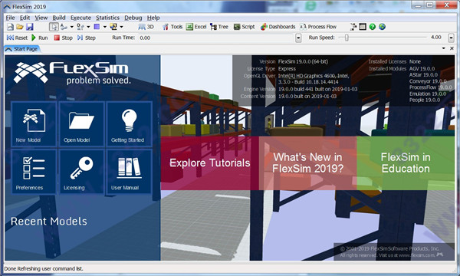Open the Tree view
This screenshot has width=460, height=276.
point(219,27)
